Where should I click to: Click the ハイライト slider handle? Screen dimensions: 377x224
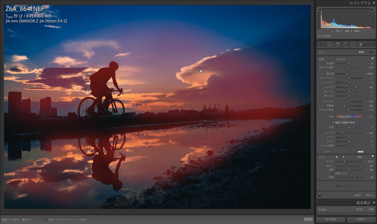(349, 83)
